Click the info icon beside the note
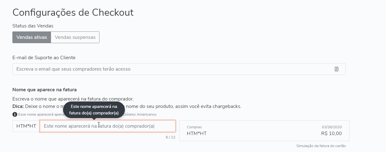The height and width of the screenshot is (152, 386). [15, 114]
